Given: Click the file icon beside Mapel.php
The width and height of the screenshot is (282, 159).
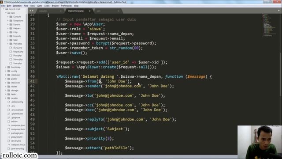Looking at the screenshot, I should point(11,52).
